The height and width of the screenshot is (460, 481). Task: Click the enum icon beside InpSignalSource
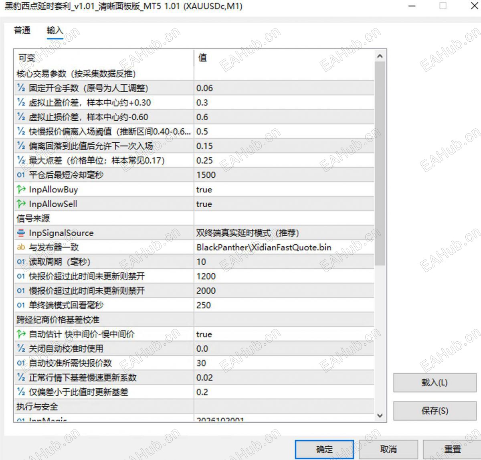(21, 233)
